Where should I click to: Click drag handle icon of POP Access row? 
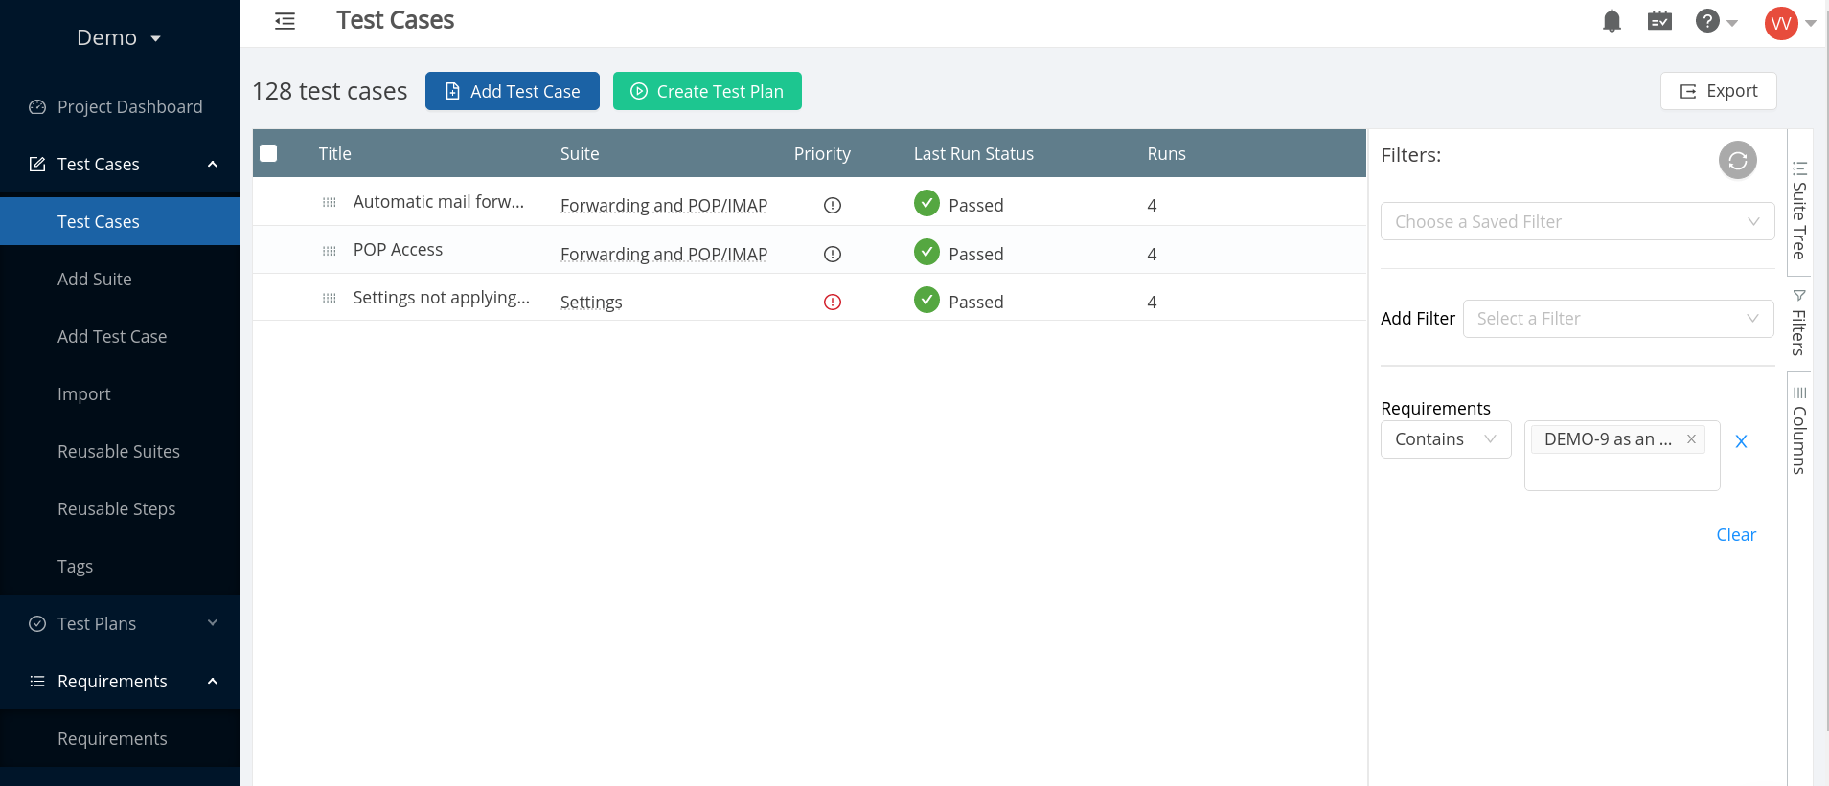pyautogui.click(x=329, y=250)
